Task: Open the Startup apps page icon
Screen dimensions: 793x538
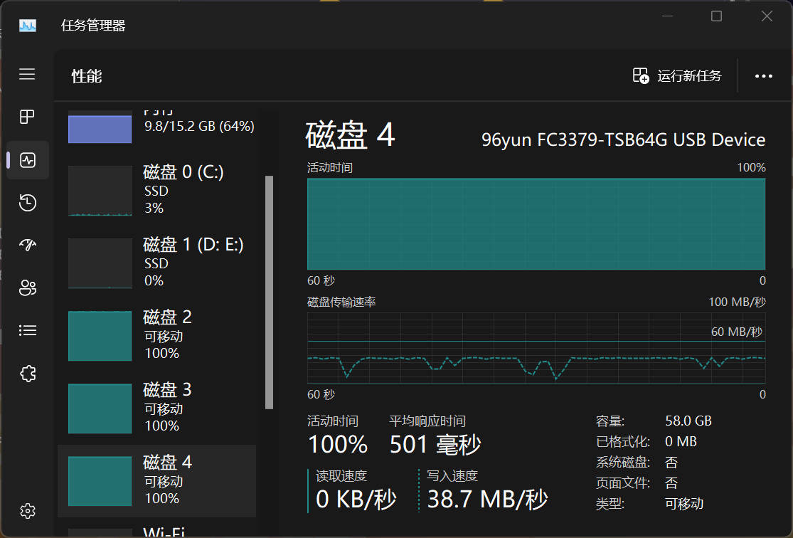Action: pyautogui.click(x=27, y=246)
